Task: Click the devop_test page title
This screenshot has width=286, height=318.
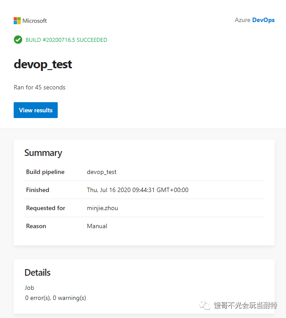Action: click(x=43, y=64)
